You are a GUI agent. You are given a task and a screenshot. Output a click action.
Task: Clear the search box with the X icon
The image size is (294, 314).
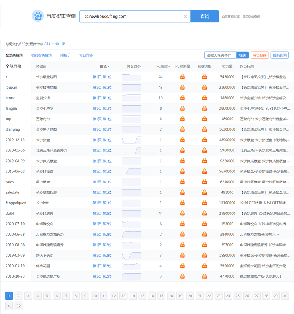point(185,17)
